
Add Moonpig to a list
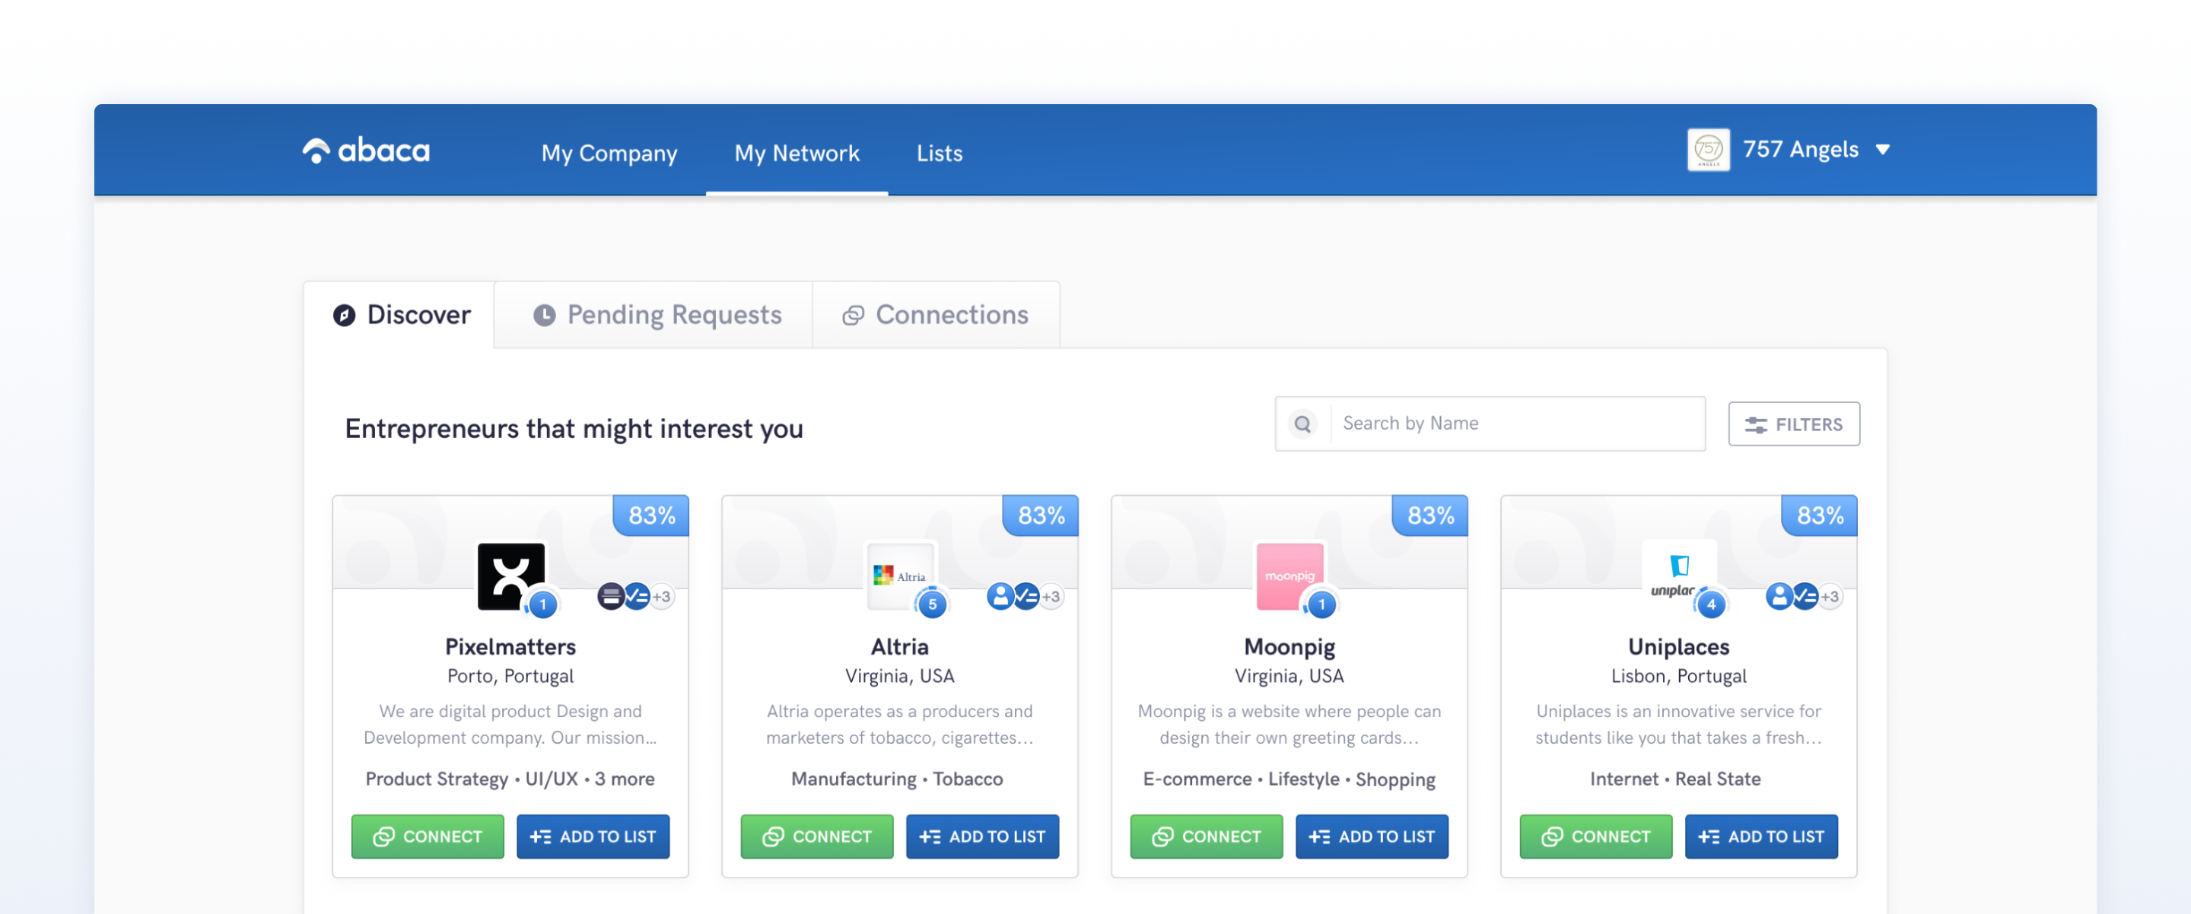[x=1371, y=836]
